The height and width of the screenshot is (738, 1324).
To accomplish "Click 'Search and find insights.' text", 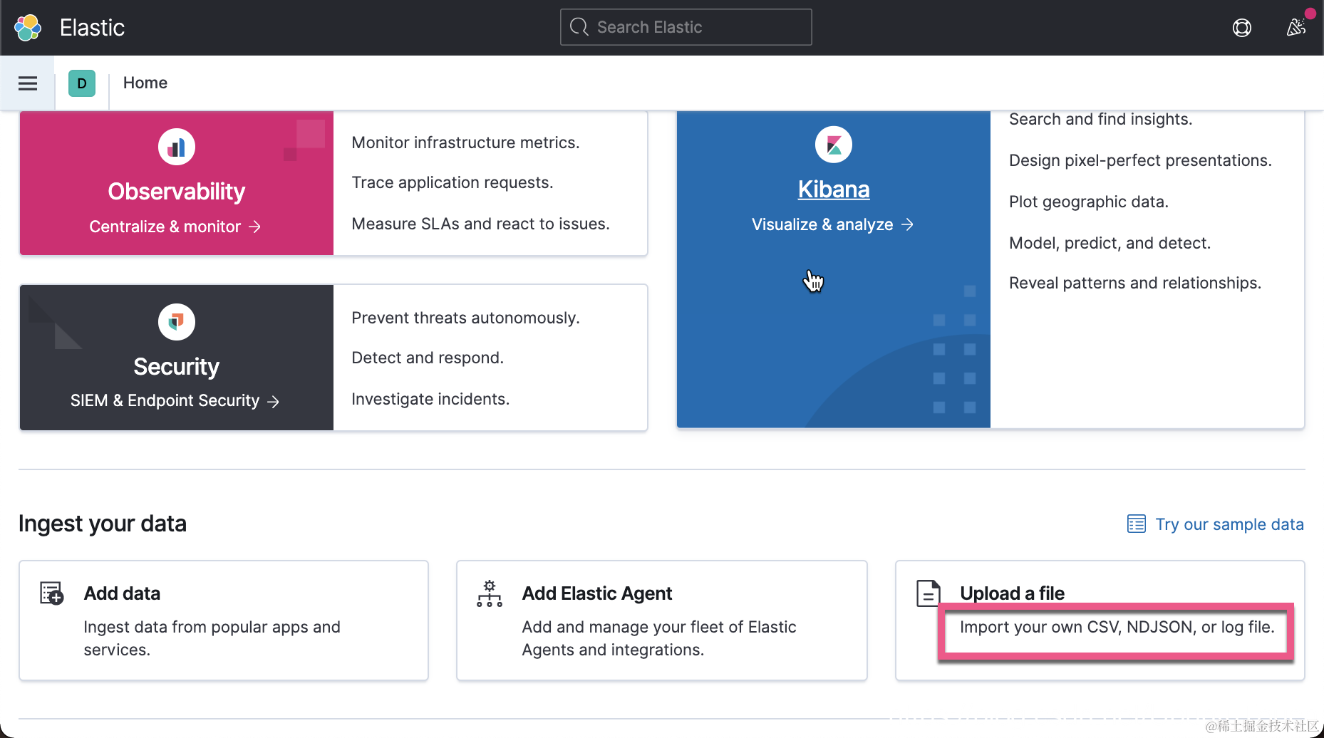I will (x=1101, y=119).
